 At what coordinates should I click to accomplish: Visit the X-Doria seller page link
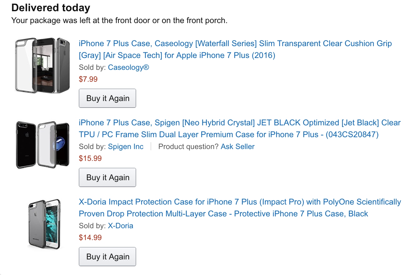121,226
